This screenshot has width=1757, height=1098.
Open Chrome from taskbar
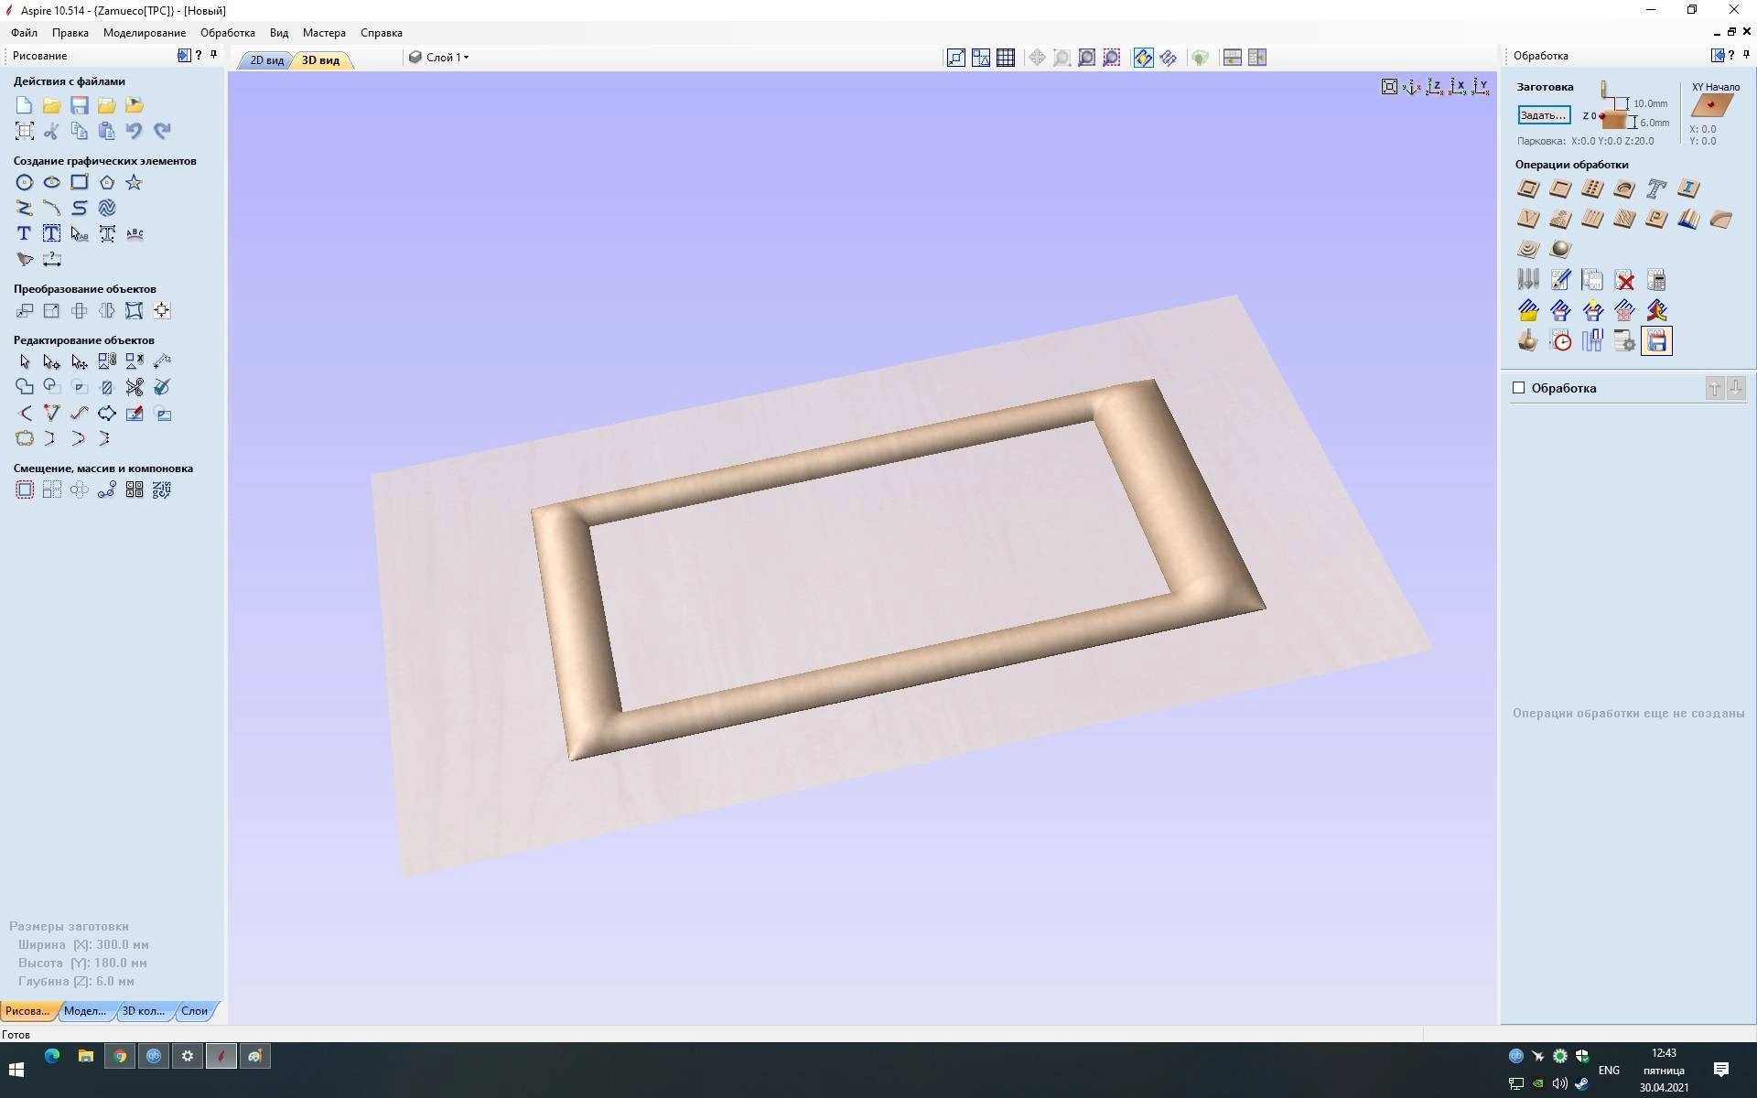(120, 1056)
